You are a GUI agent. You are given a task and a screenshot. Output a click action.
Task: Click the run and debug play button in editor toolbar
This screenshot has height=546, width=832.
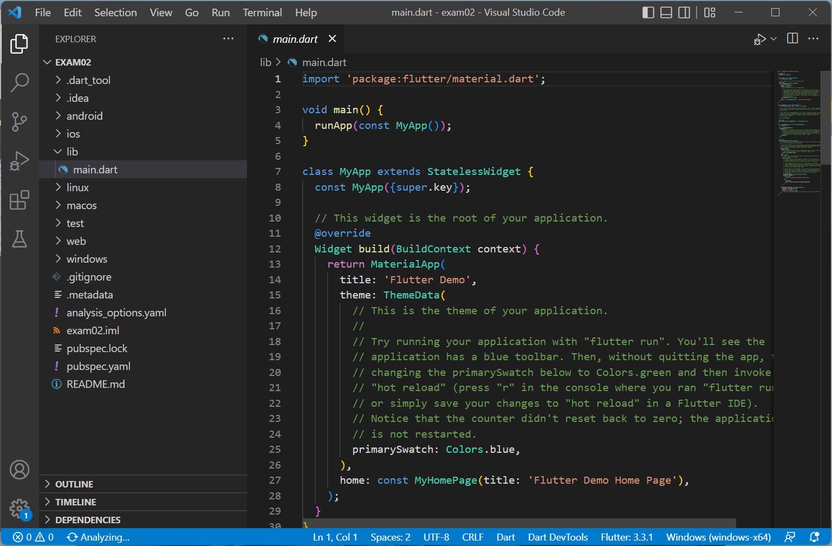[759, 39]
